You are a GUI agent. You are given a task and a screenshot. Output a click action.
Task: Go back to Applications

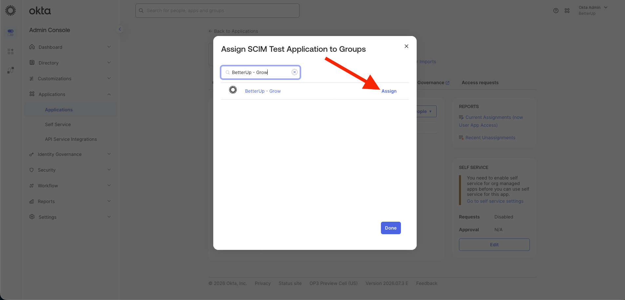[233, 31]
